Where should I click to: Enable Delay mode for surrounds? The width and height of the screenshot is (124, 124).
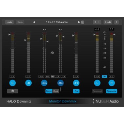click(49, 91)
